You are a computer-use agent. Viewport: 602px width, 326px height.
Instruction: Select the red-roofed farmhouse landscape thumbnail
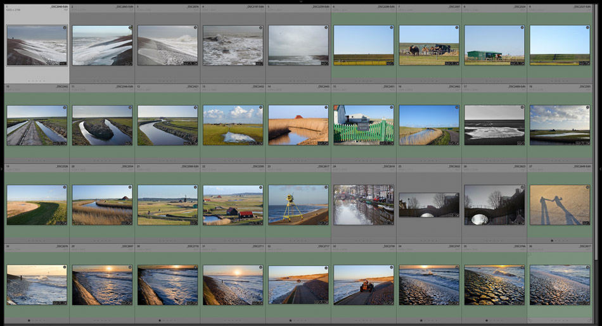[x=233, y=205]
